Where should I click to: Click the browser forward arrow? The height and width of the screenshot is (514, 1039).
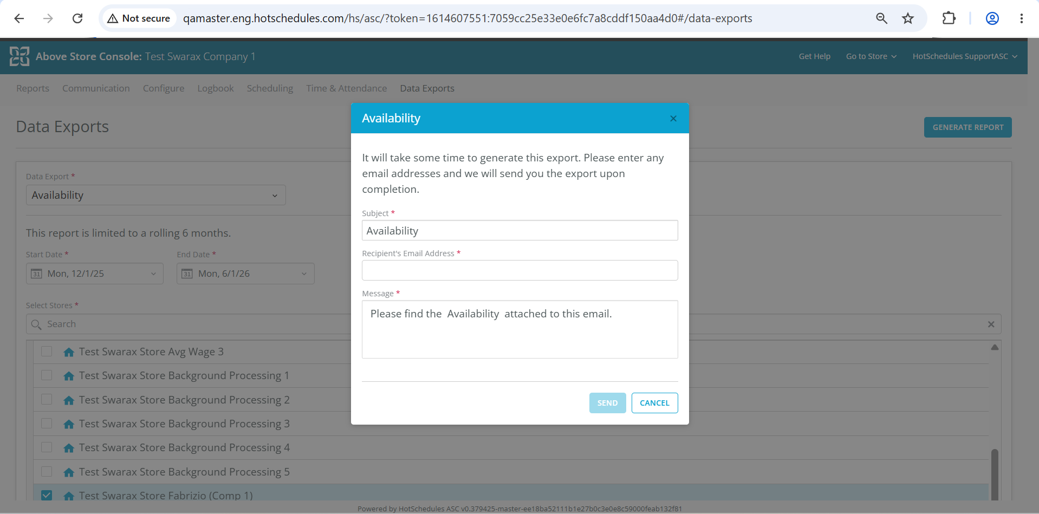click(48, 18)
